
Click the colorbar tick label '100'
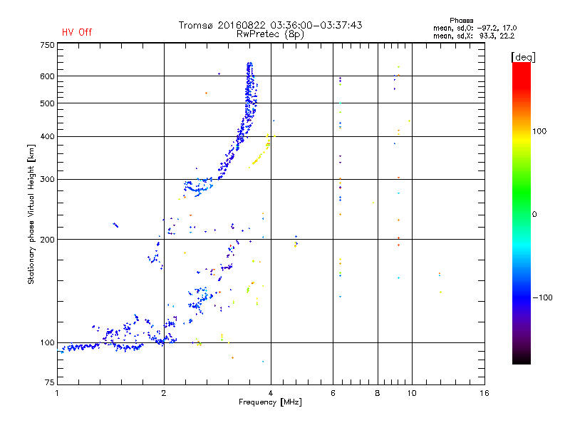point(539,131)
